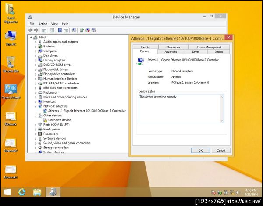Switch to the Advanced tab

coord(171,52)
